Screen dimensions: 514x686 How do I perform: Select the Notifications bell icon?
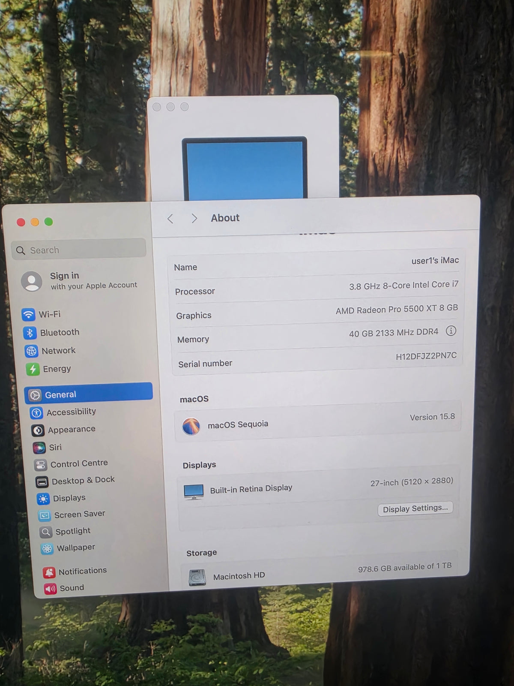[x=49, y=572]
